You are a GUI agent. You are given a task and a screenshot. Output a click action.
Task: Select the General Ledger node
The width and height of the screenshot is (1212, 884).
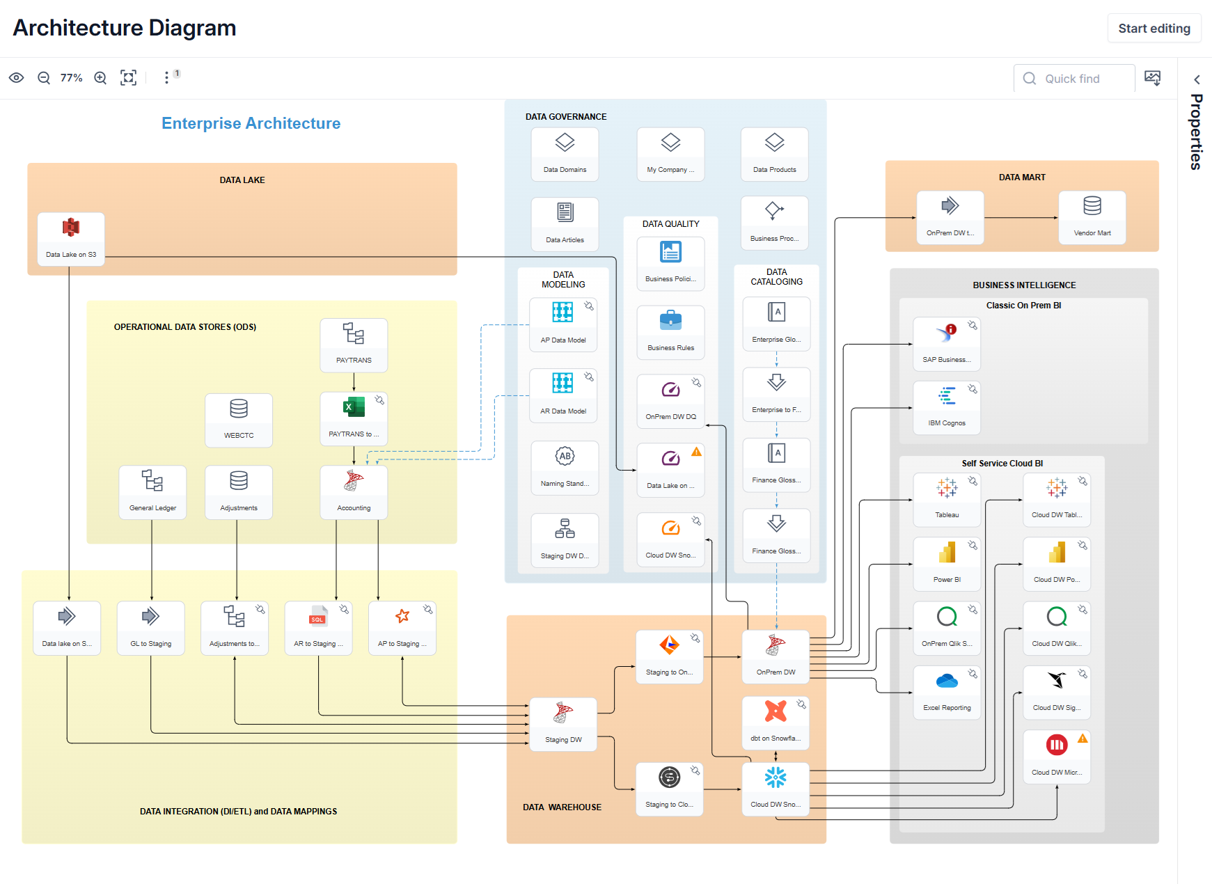pos(152,492)
